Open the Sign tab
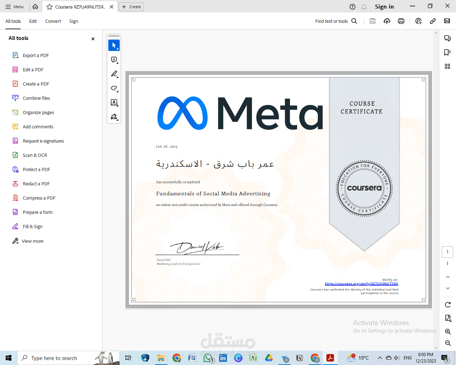 tap(74, 21)
